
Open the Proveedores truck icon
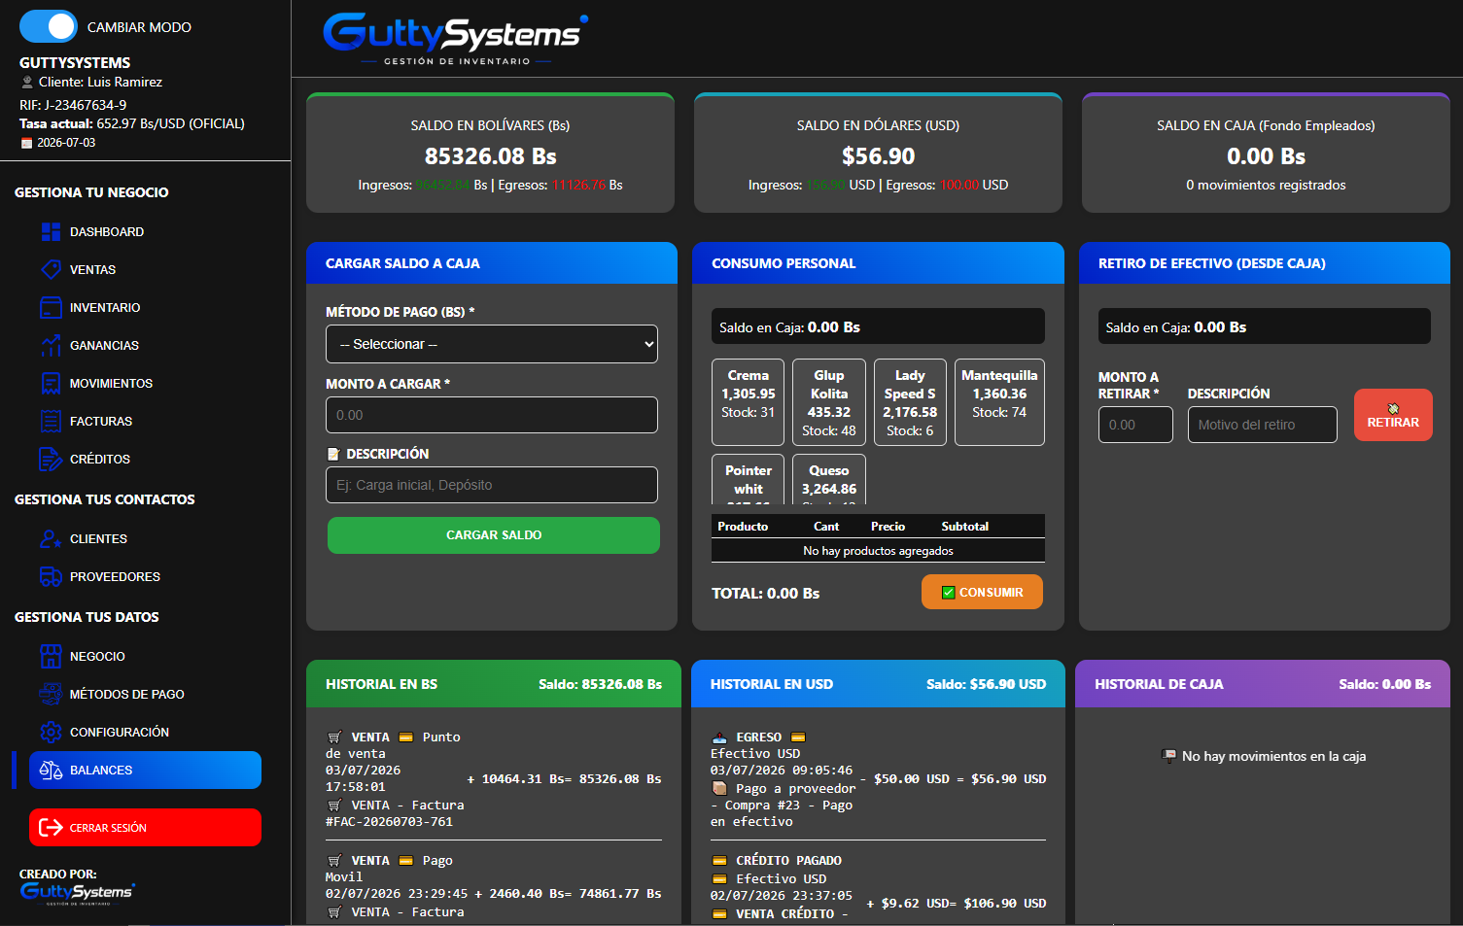pyautogui.click(x=51, y=576)
